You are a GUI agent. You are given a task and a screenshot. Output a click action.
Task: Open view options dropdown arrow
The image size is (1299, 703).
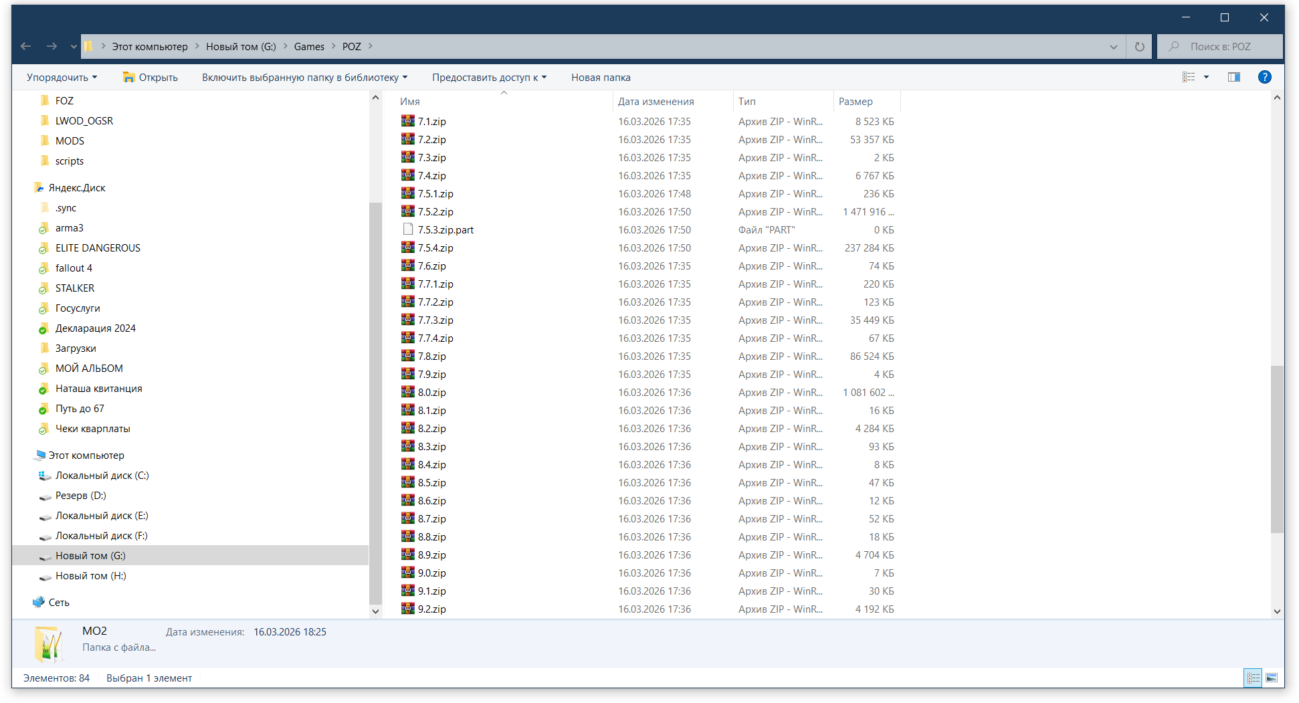coord(1207,77)
